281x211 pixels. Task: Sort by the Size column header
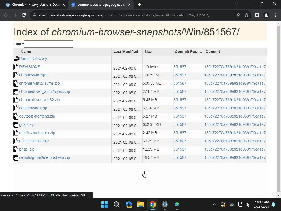[148, 52]
